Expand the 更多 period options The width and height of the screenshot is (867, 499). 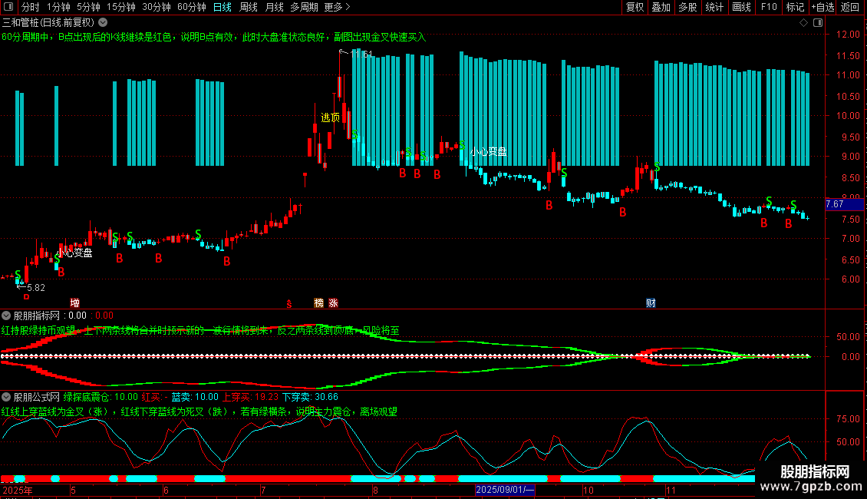pyautogui.click(x=337, y=7)
